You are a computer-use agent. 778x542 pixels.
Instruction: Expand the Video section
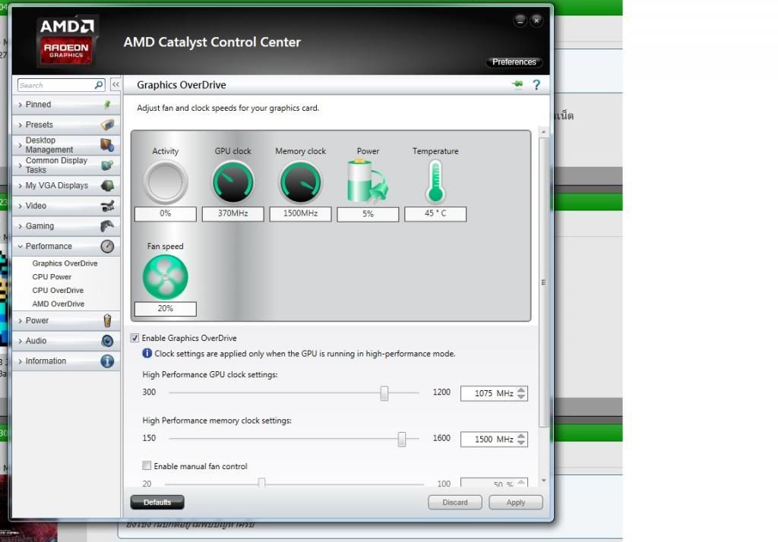(20, 206)
